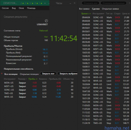131x130 pixels.
Task: Open the Сводные результаты link
Action: pos(16,17)
